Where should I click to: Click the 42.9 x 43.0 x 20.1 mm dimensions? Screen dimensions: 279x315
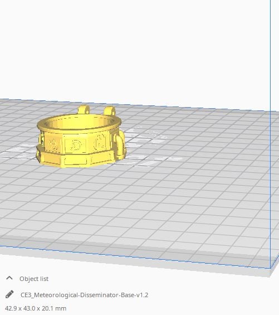click(x=36, y=308)
